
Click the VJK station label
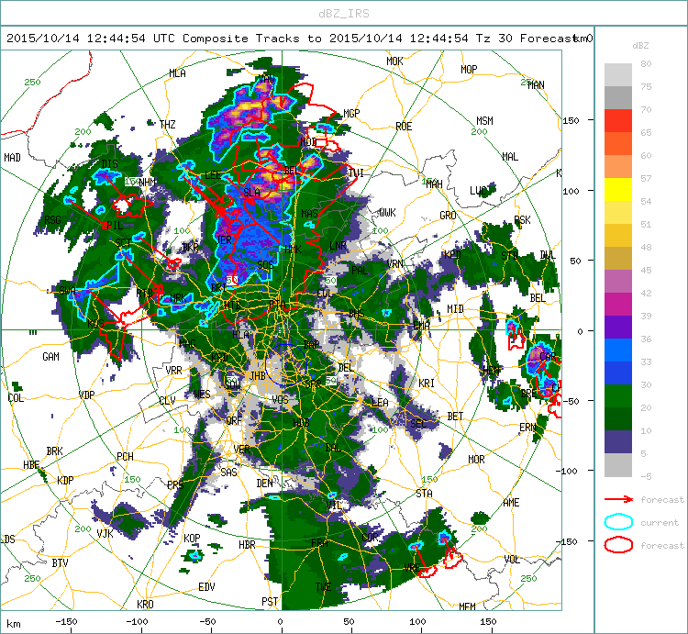[105, 533]
